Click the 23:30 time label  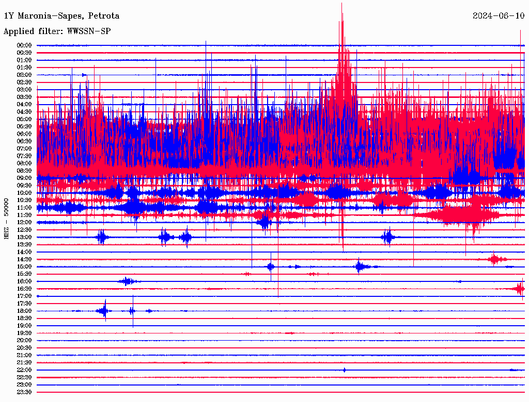point(24,392)
